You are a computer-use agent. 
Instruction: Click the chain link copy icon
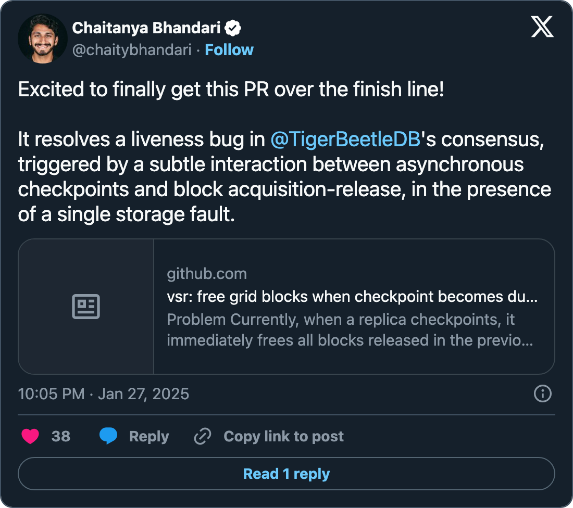click(x=202, y=436)
